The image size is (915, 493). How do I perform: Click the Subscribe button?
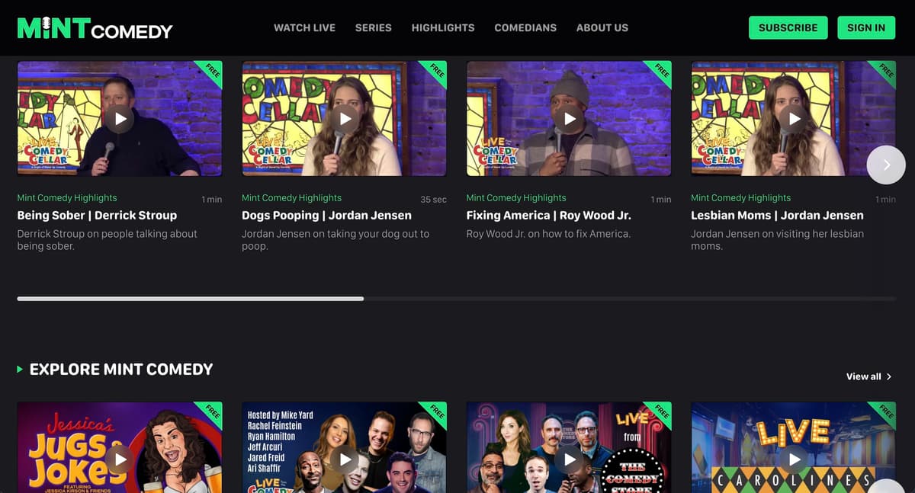(x=788, y=27)
